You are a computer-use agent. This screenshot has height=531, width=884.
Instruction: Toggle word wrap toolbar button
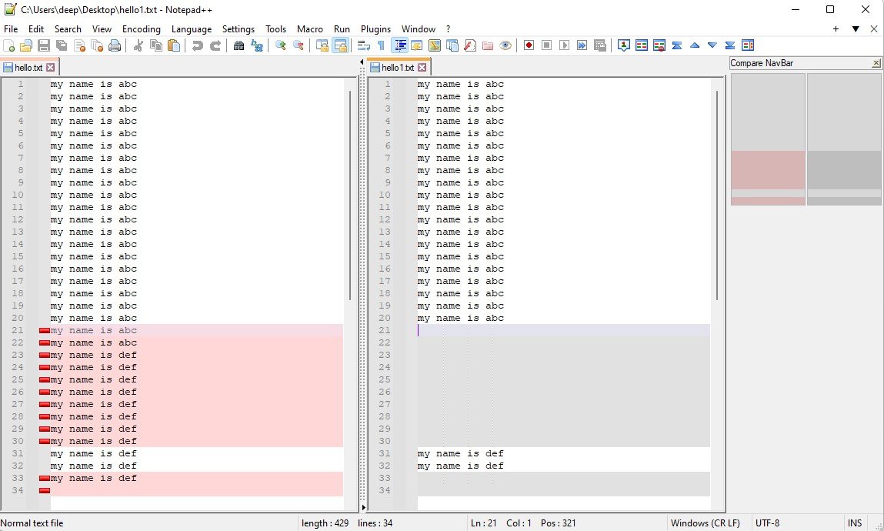364,45
